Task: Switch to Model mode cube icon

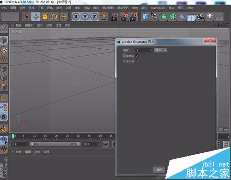Action: [4, 41]
